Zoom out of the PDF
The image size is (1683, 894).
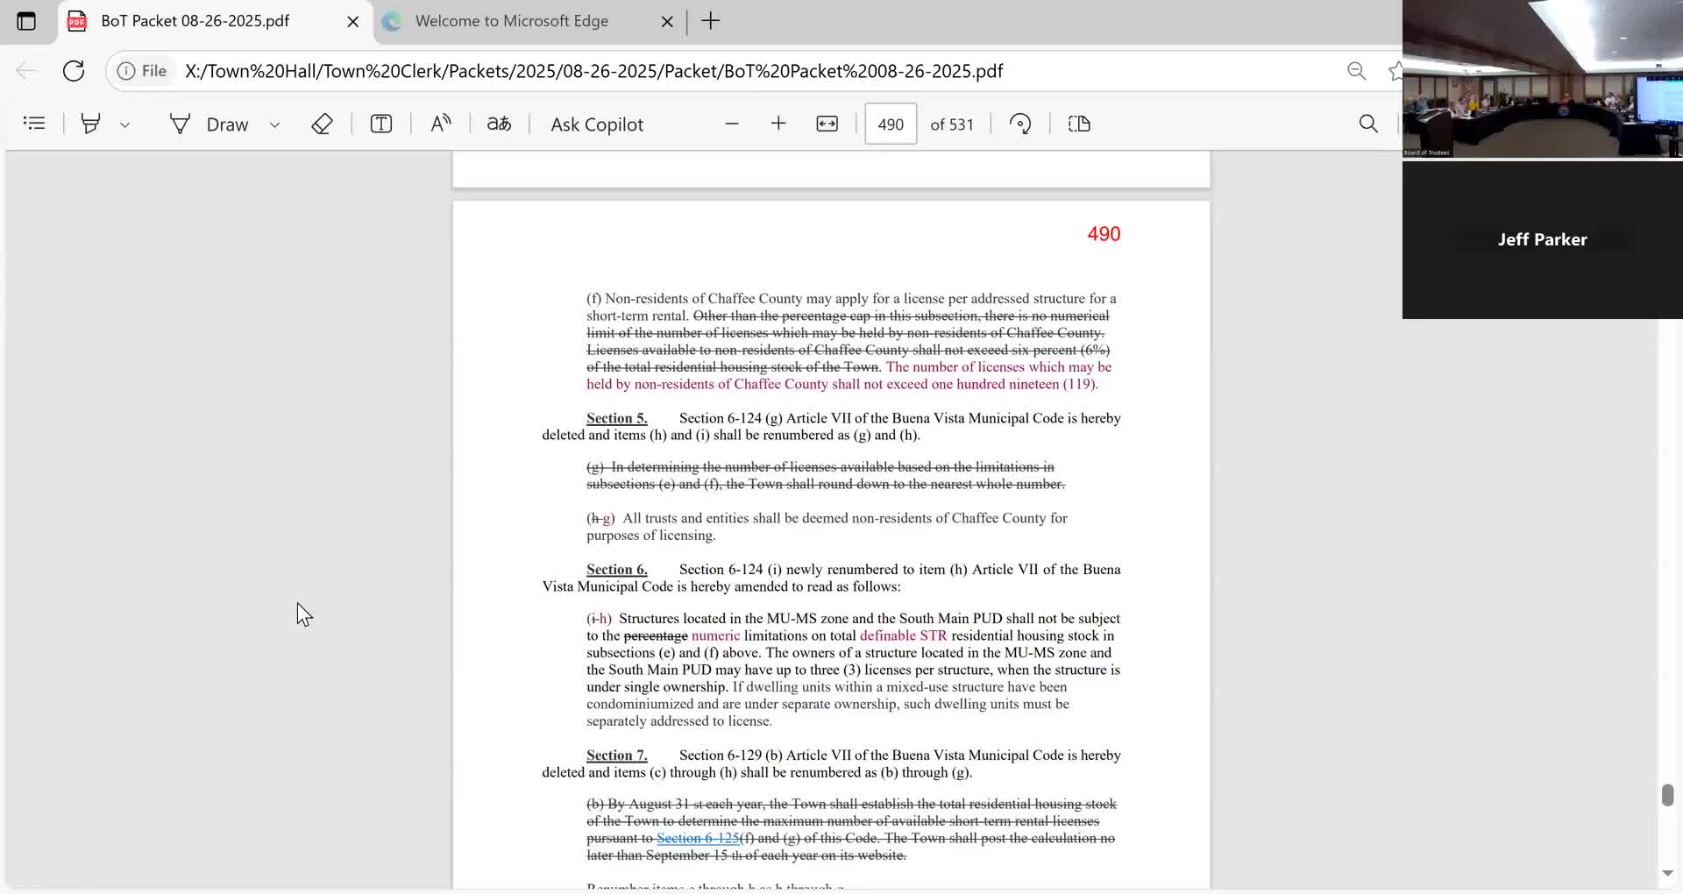[x=732, y=124]
